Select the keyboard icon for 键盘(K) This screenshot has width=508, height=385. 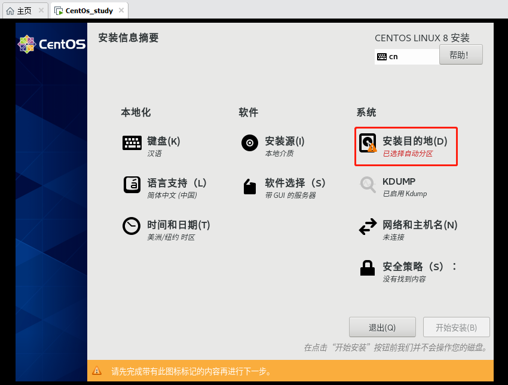pyautogui.click(x=131, y=143)
